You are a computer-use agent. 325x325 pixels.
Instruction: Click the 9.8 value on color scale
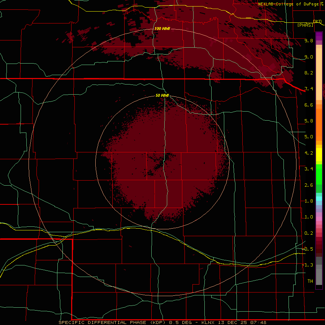309,40
